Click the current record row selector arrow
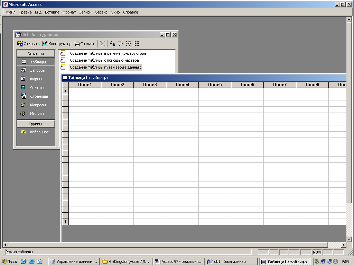This screenshot has width=354, height=266. pos(65,91)
